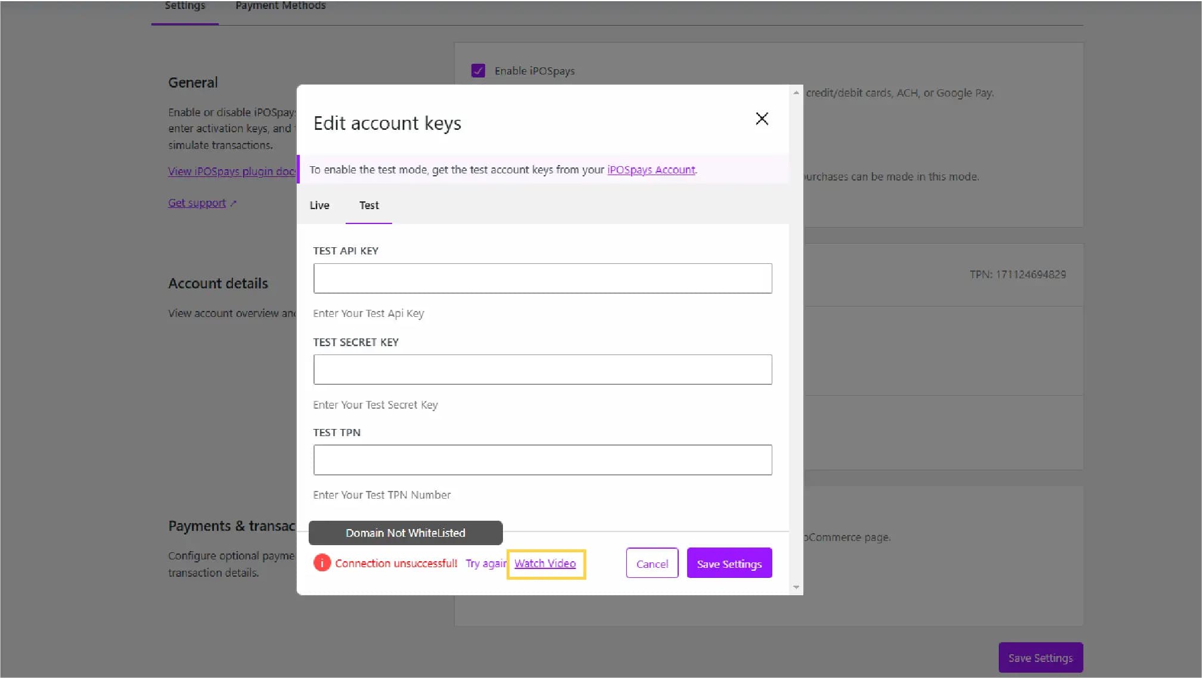This screenshot has width=1202, height=678.
Task: Click the Domain Not WhiteListed tooltip
Action: pyautogui.click(x=405, y=533)
